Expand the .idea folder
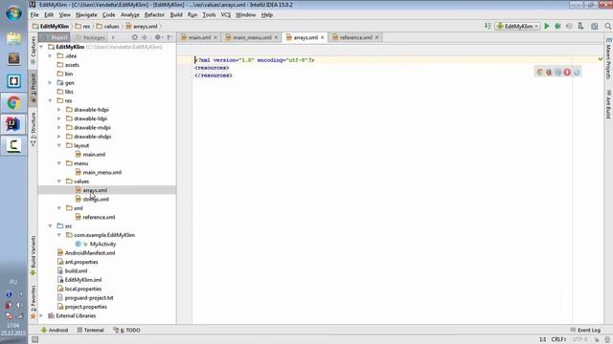Image resolution: width=613 pixels, height=344 pixels. point(50,55)
